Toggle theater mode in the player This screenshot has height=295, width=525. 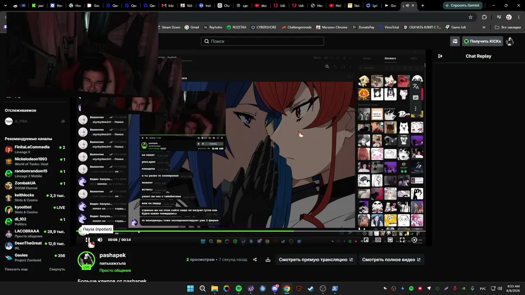[x=390, y=240]
